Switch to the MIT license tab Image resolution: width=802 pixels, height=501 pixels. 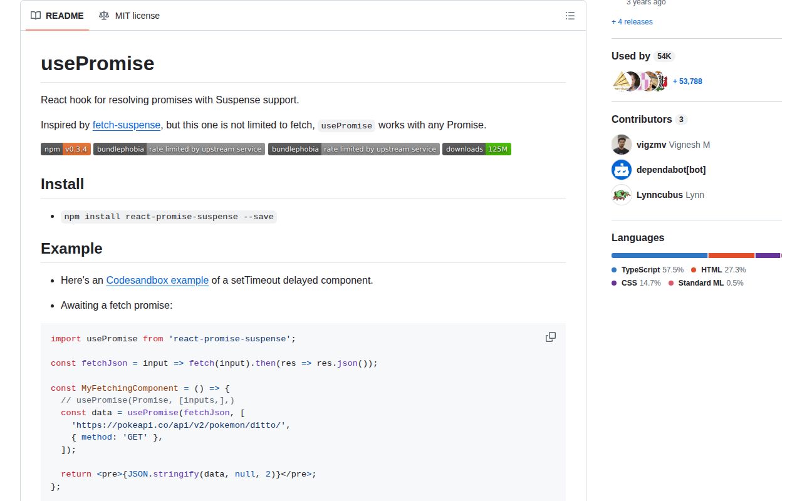(x=129, y=16)
